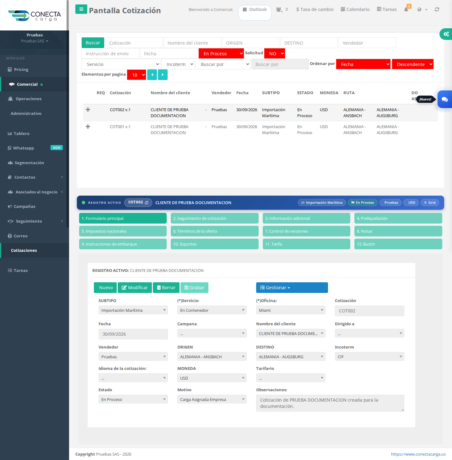Expand the COT002 v.1 row details

click(88, 110)
